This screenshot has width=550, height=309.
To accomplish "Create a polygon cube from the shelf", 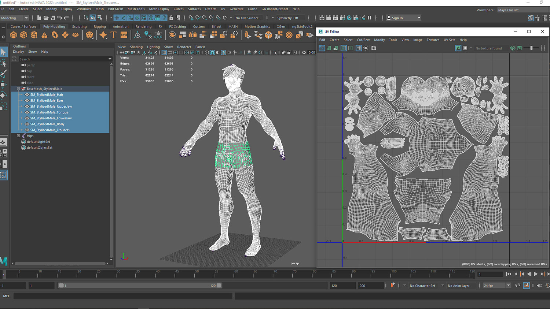I will (x=24, y=35).
